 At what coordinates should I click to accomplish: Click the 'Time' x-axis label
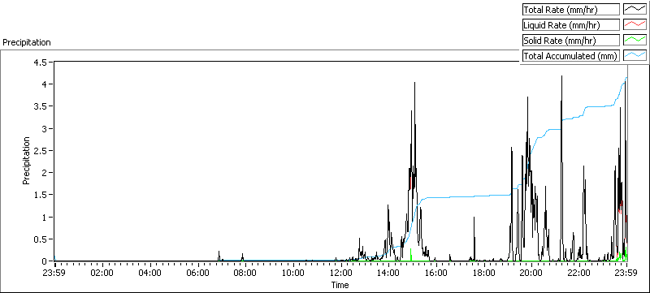pyautogui.click(x=340, y=285)
